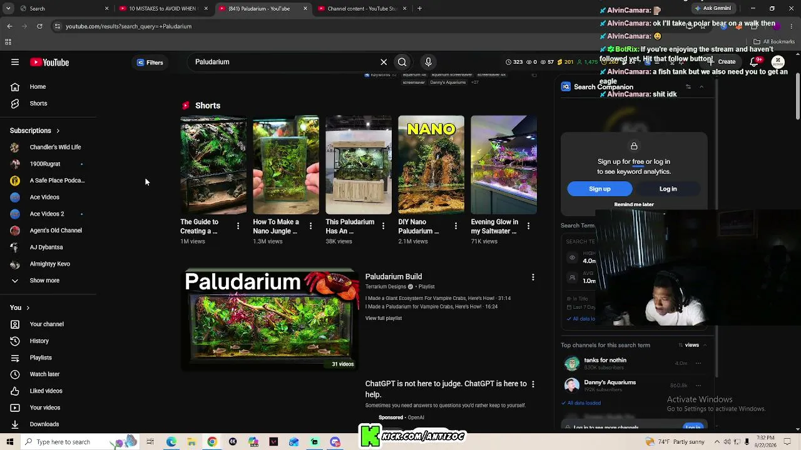The image size is (801, 450).
Task: Expand Show more subscriptions
Action: [48, 281]
